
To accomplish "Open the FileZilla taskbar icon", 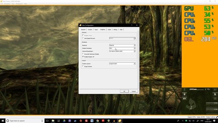I will coord(86,121).
